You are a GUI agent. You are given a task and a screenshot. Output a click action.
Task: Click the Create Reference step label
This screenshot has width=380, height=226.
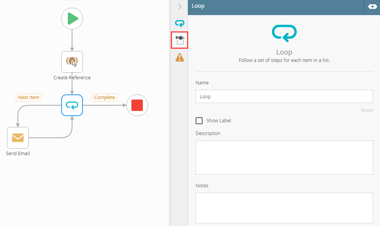coord(72,77)
